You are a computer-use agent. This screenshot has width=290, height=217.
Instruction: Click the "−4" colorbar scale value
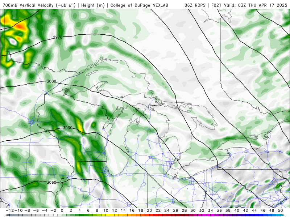tap(45, 210)
